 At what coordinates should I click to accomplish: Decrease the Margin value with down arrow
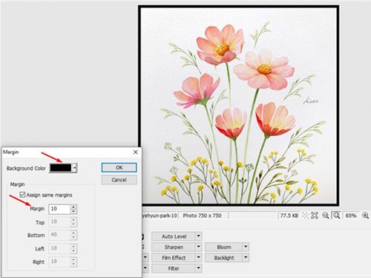coord(73,211)
